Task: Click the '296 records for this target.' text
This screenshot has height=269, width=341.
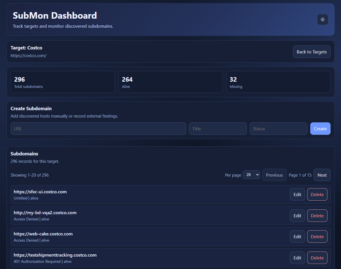Action: [35, 161]
